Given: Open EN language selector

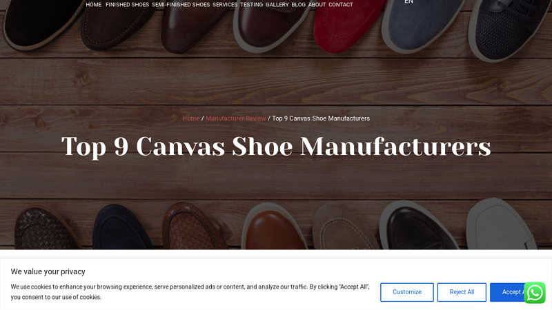Looking at the screenshot, I should [x=408, y=2].
